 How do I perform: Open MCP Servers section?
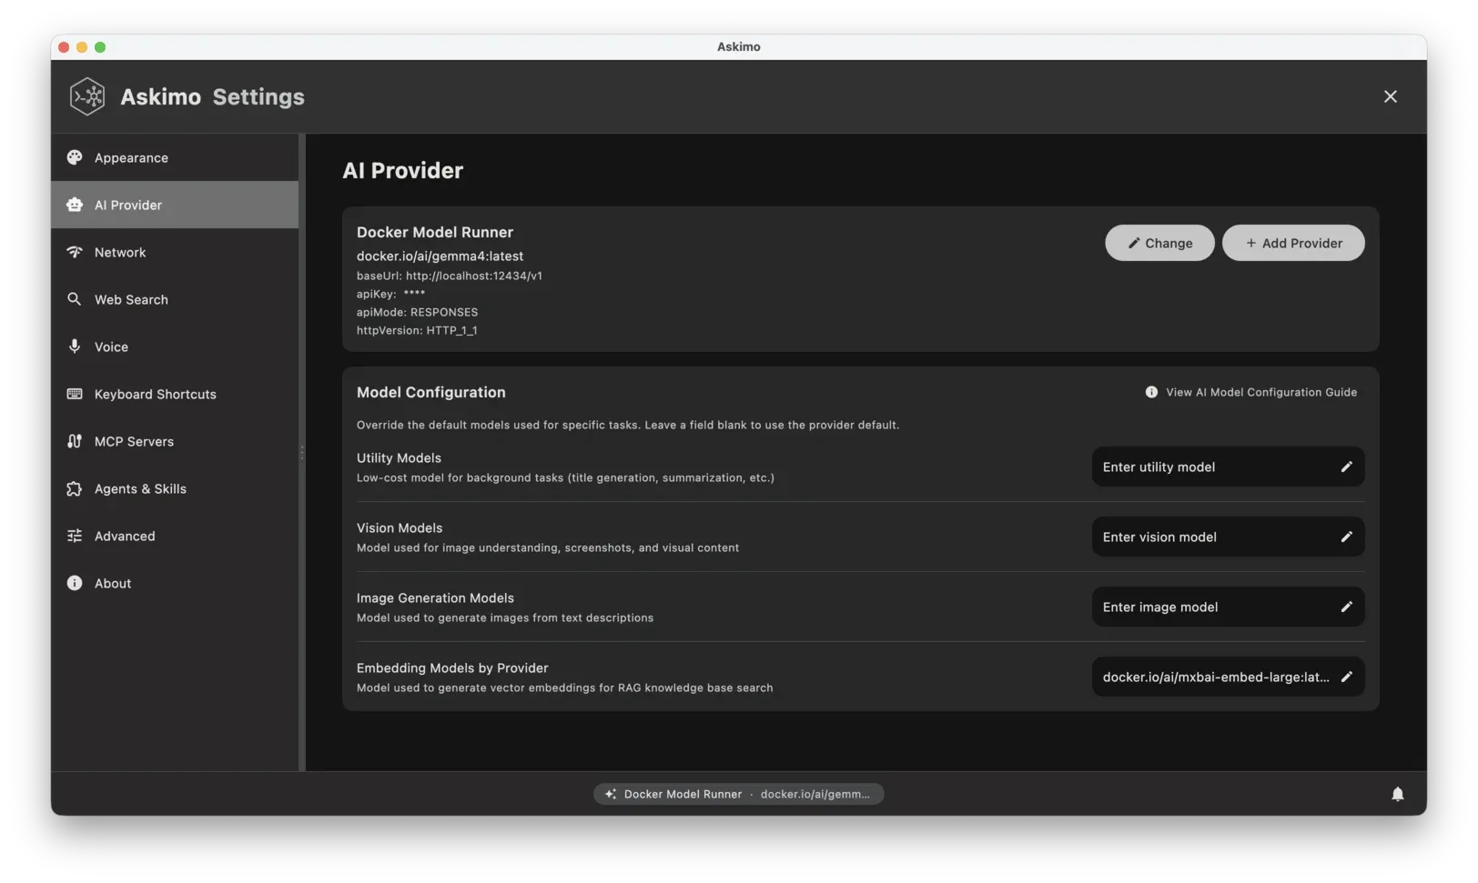(175, 441)
